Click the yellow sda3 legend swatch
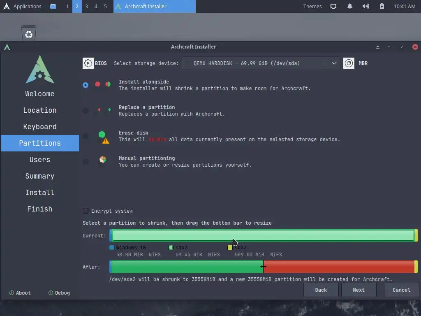The image size is (421, 316). (230, 247)
